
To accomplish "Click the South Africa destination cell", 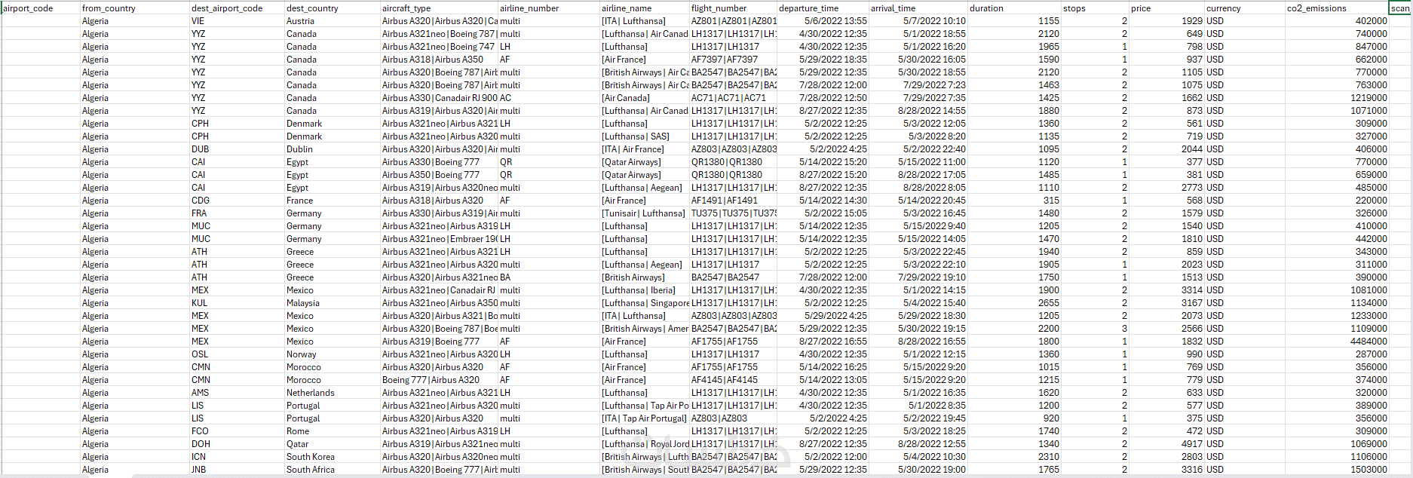I will [333, 470].
